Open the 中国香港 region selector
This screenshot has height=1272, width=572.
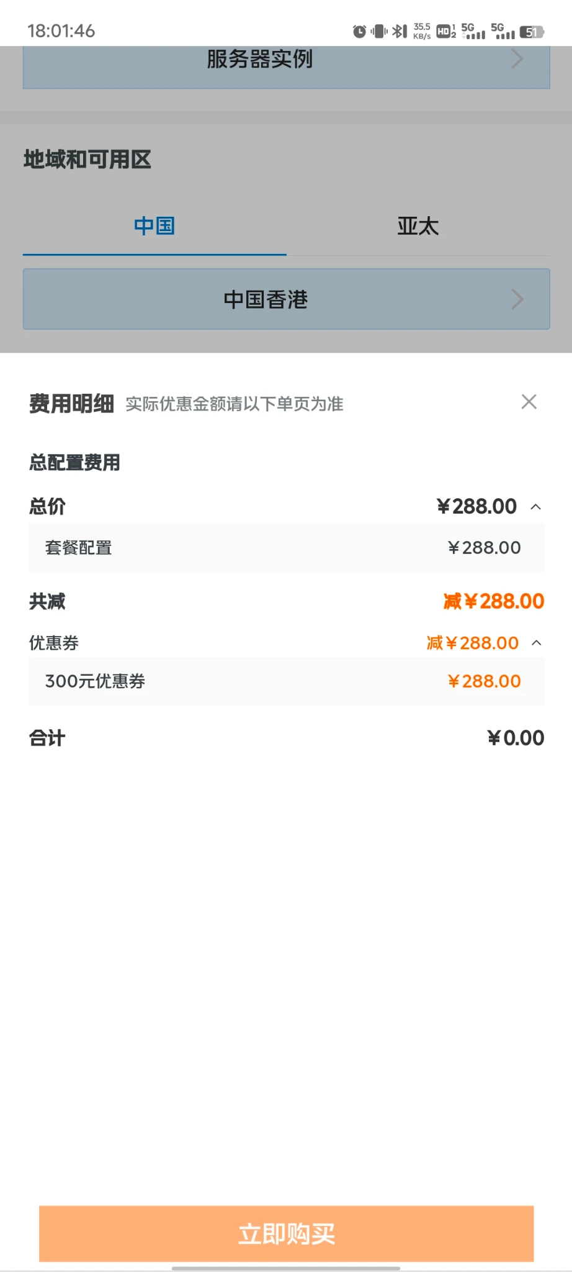(x=286, y=299)
